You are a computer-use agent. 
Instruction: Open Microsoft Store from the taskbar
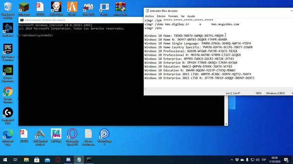coord(37,160)
